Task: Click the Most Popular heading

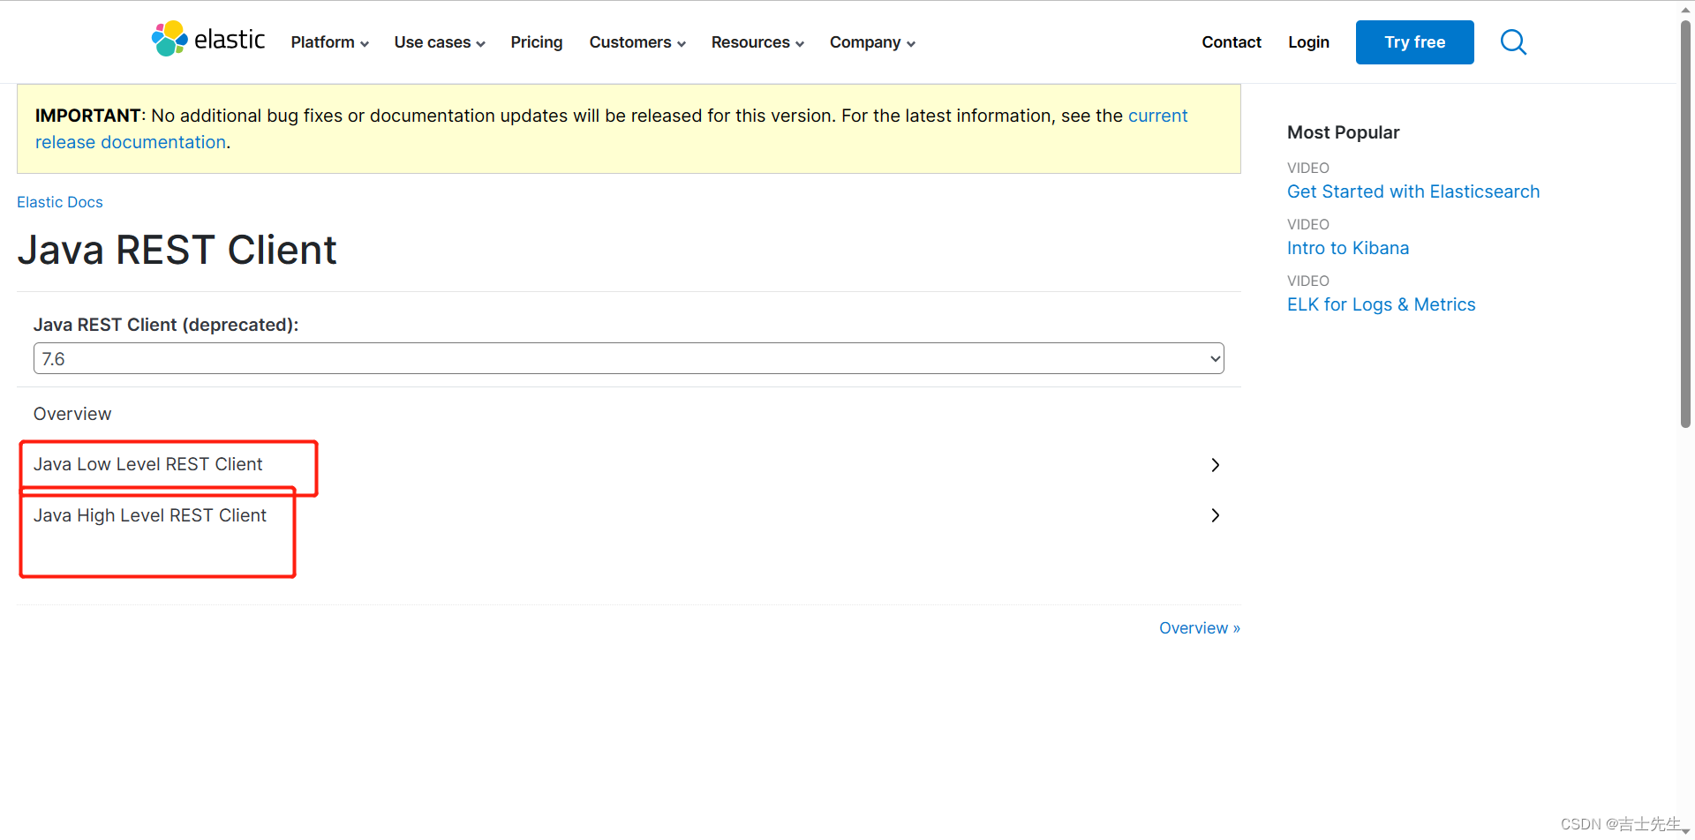Action: (x=1343, y=132)
